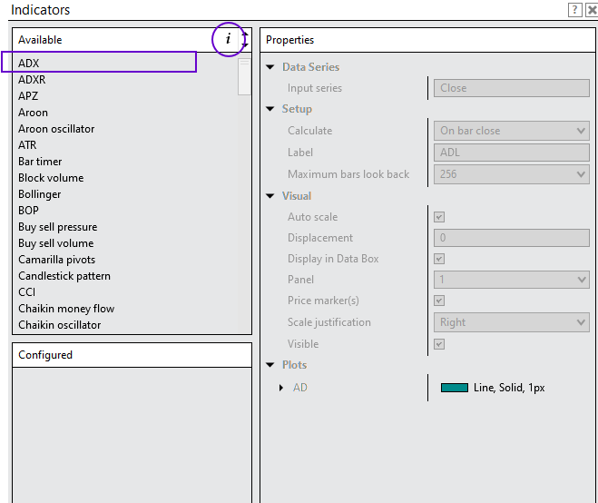
Task: Collapse the Setup section
Action: (270, 109)
